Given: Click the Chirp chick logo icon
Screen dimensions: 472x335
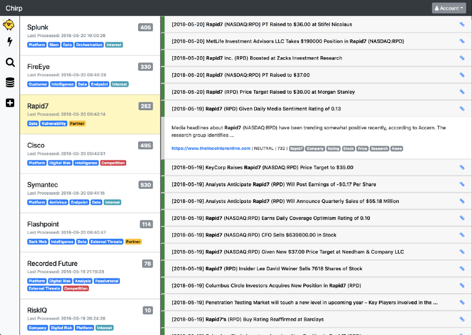Looking at the screenshot, I should [8, 25].
